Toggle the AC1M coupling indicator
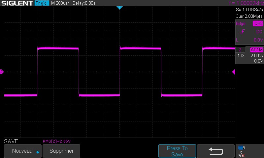This screenshot has height=158, width=264. [x=256, y=50]
